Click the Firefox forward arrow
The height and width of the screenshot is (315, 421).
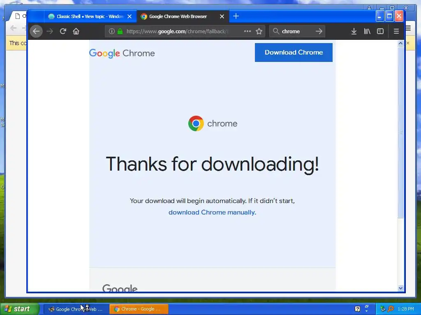(50, 31)
